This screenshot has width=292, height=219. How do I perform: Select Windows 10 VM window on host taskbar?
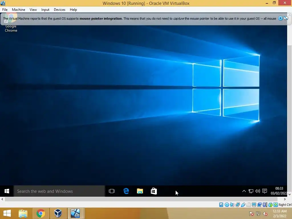tap(75, 213)
